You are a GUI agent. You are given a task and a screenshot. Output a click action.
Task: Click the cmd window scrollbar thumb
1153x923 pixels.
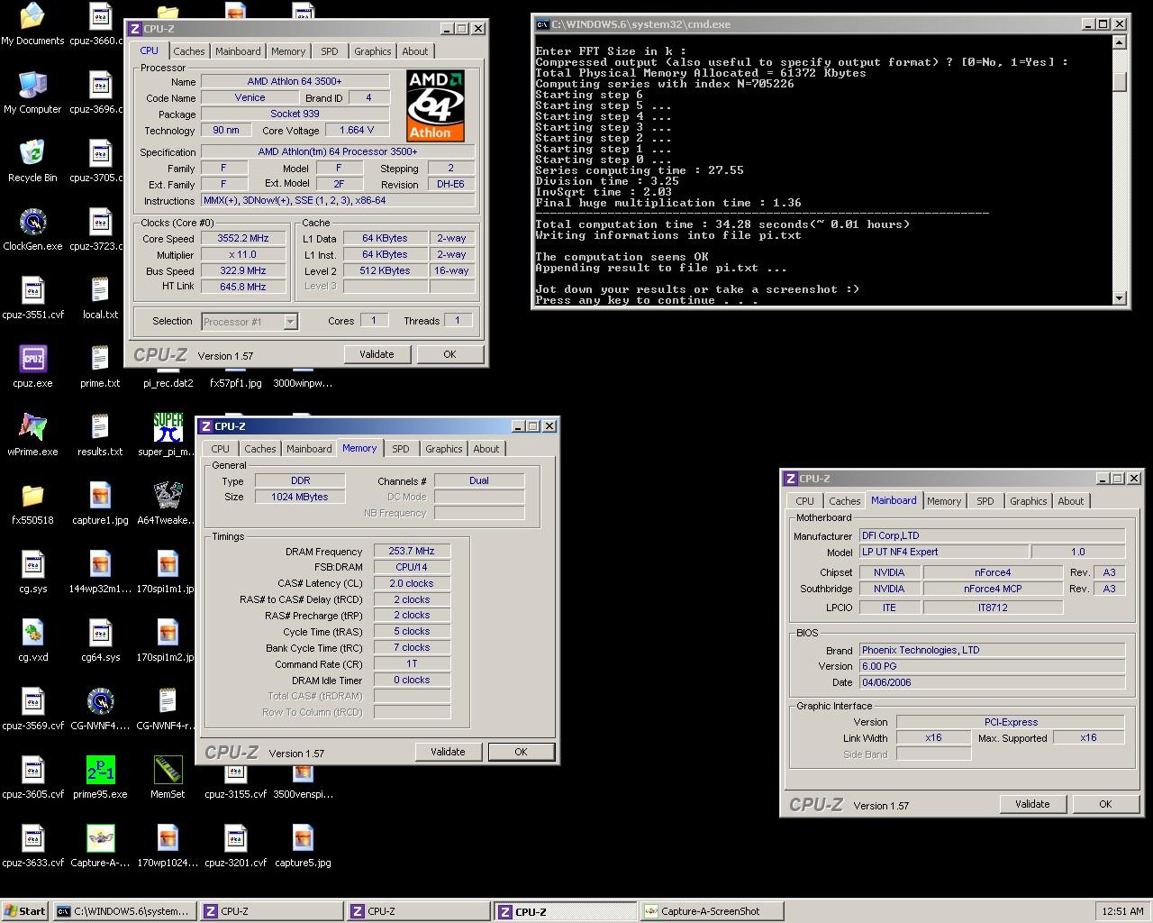click(1120, 82)
